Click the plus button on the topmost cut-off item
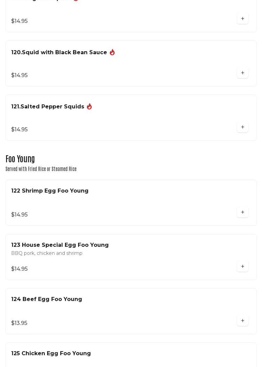The height and width of the screenshot is (367, 262). (x=242, y=19)
